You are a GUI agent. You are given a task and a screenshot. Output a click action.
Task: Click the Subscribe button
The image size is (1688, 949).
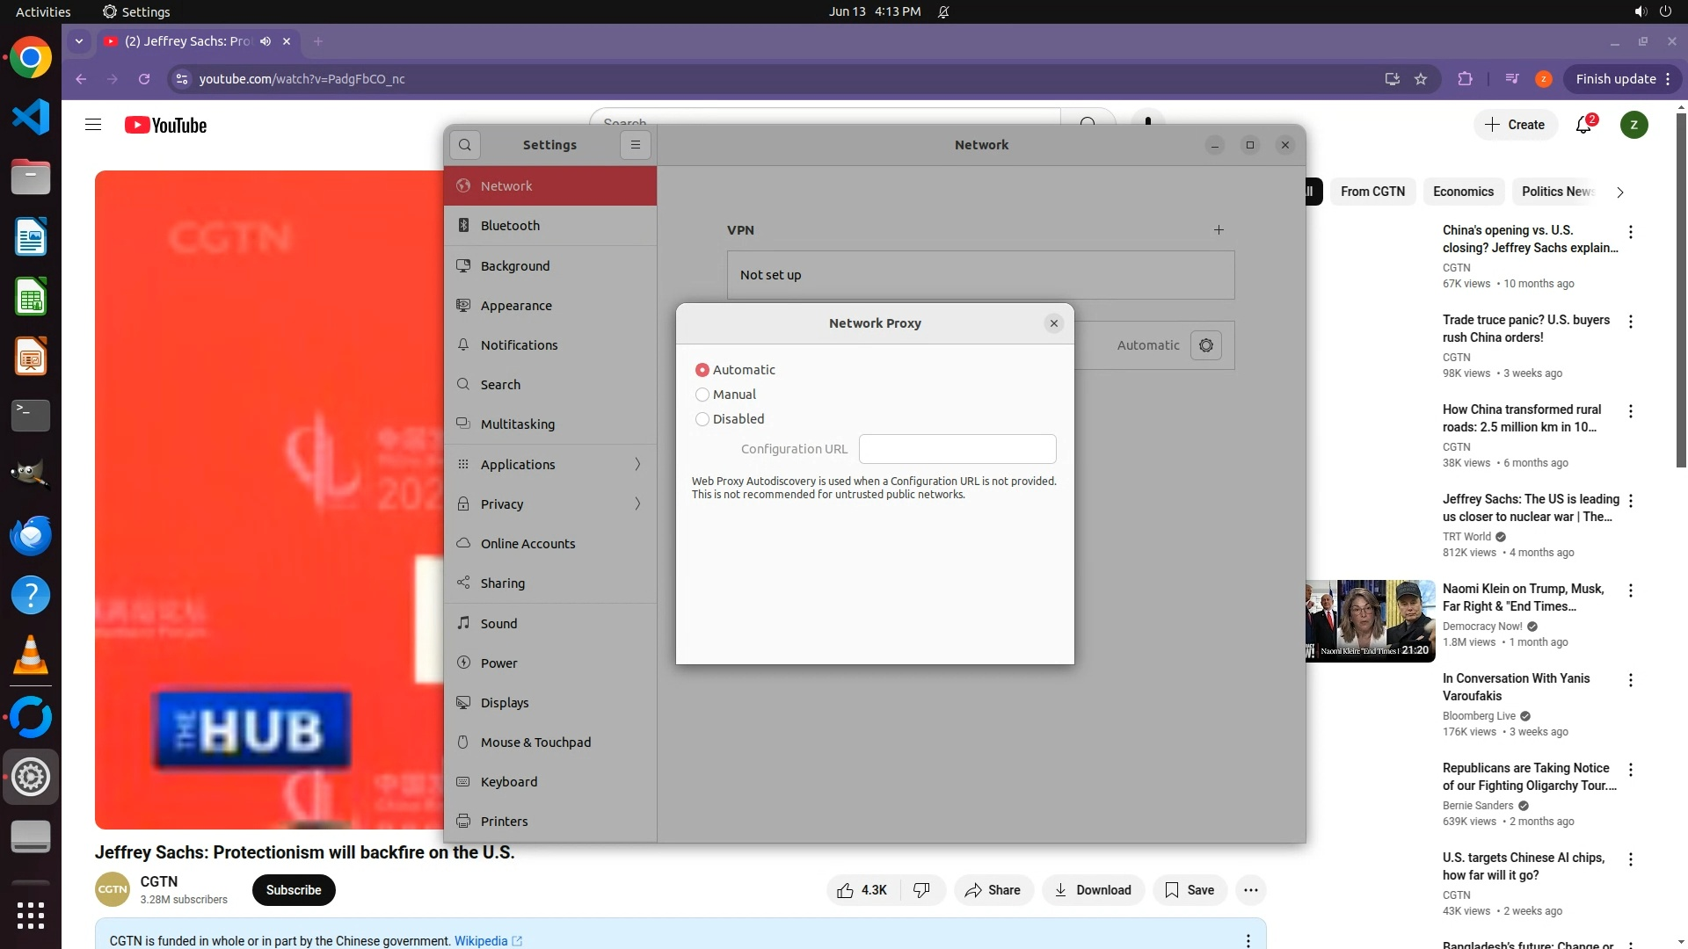[x=294, y=890]
